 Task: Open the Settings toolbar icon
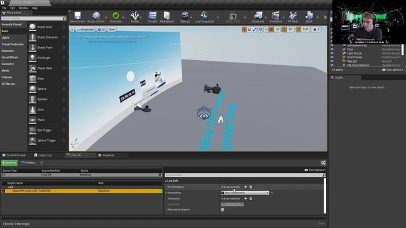click(185, 16)
